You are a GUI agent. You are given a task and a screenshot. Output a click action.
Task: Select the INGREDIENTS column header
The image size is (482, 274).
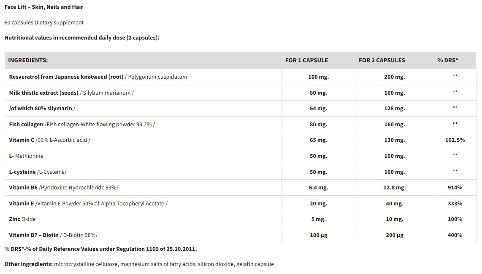(x=28, y=60)
